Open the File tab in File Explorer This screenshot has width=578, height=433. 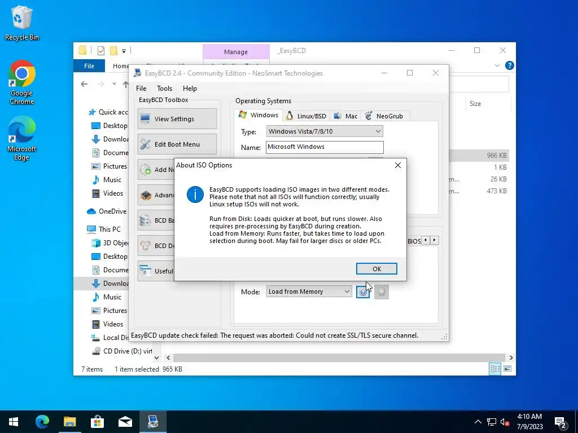coord(89,66)
